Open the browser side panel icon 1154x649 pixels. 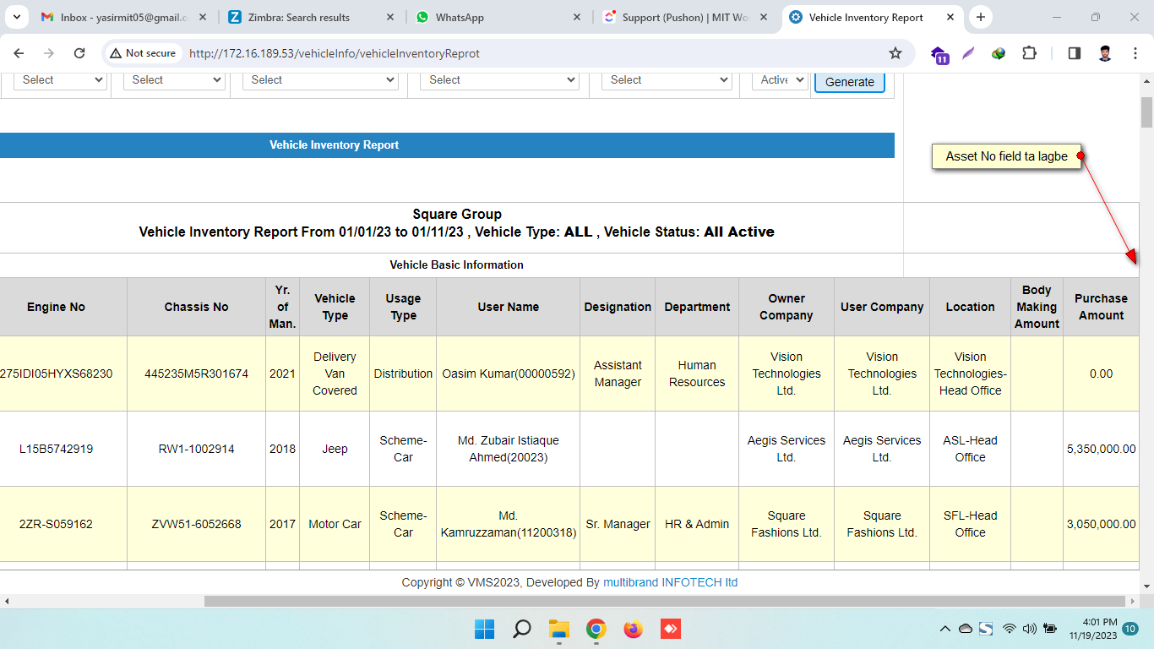coord(1074,53)
